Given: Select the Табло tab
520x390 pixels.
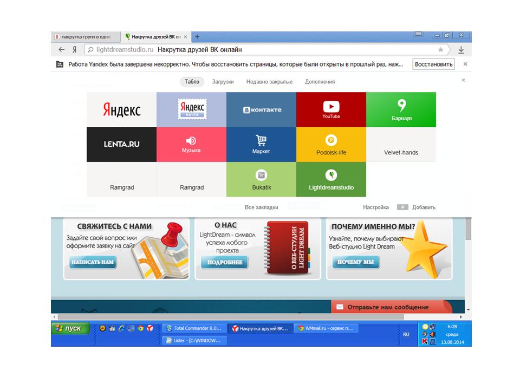Looking at the screenshot, I should point(192,82).
